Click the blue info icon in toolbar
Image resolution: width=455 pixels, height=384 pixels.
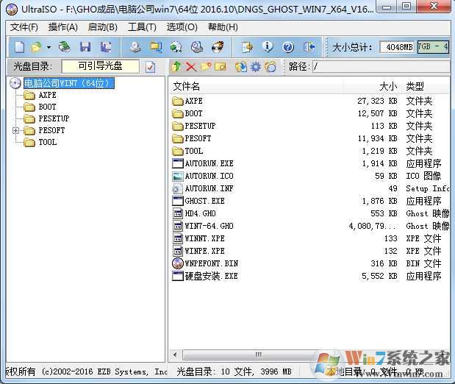[268, 47]
